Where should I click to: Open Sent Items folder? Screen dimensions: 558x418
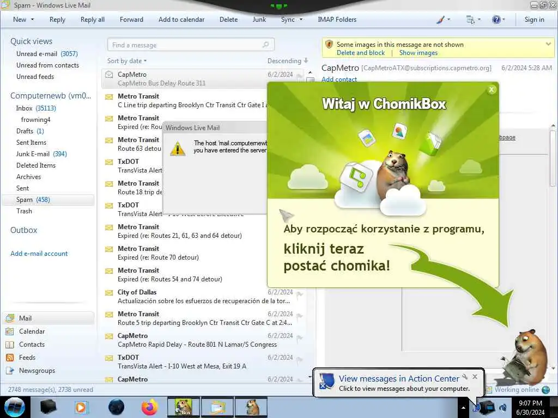click(x=31, y=142)
